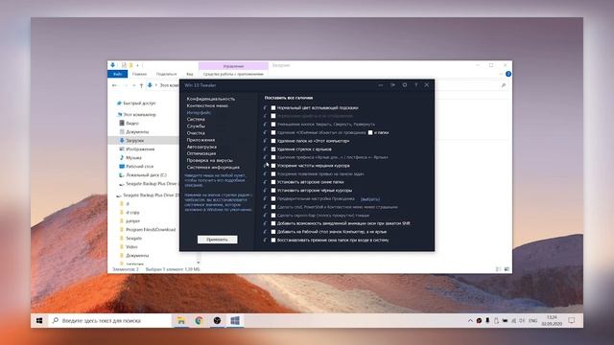This screenshot has height=345, width=614.
Task: Select «Службы» section in Tweaker sidebar
Action: pos(196,126)
